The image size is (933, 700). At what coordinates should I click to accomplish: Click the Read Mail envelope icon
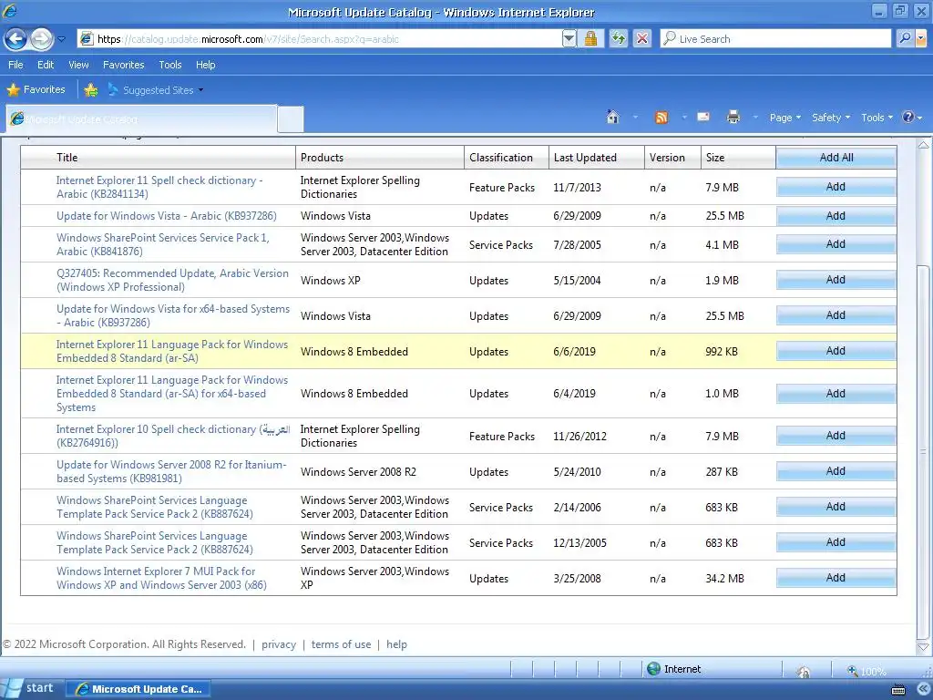coord(703,118)
